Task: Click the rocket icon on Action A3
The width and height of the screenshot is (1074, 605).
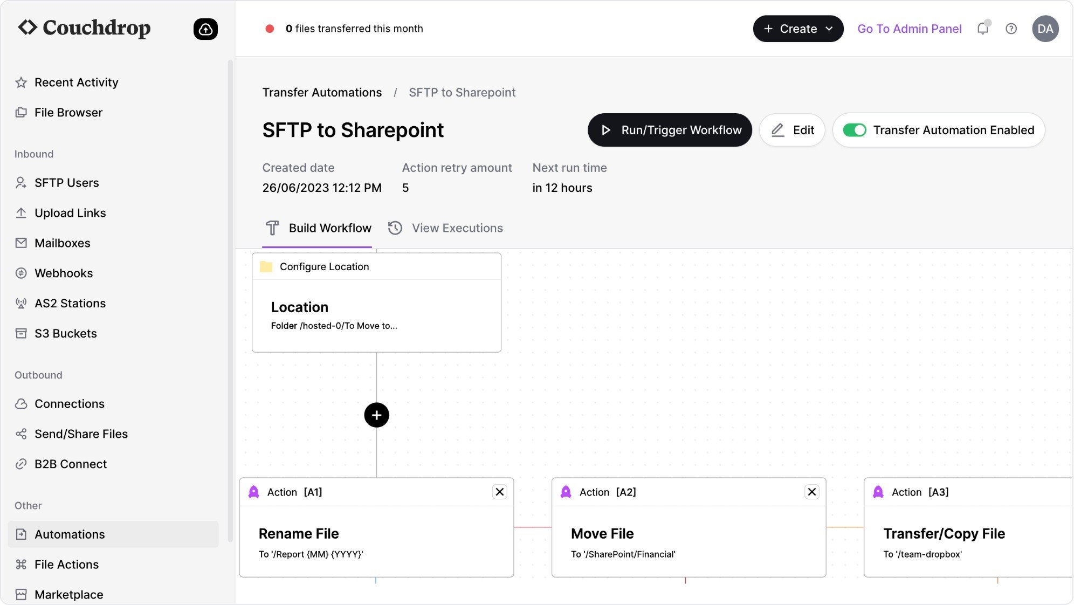Action: click(878, 492)
